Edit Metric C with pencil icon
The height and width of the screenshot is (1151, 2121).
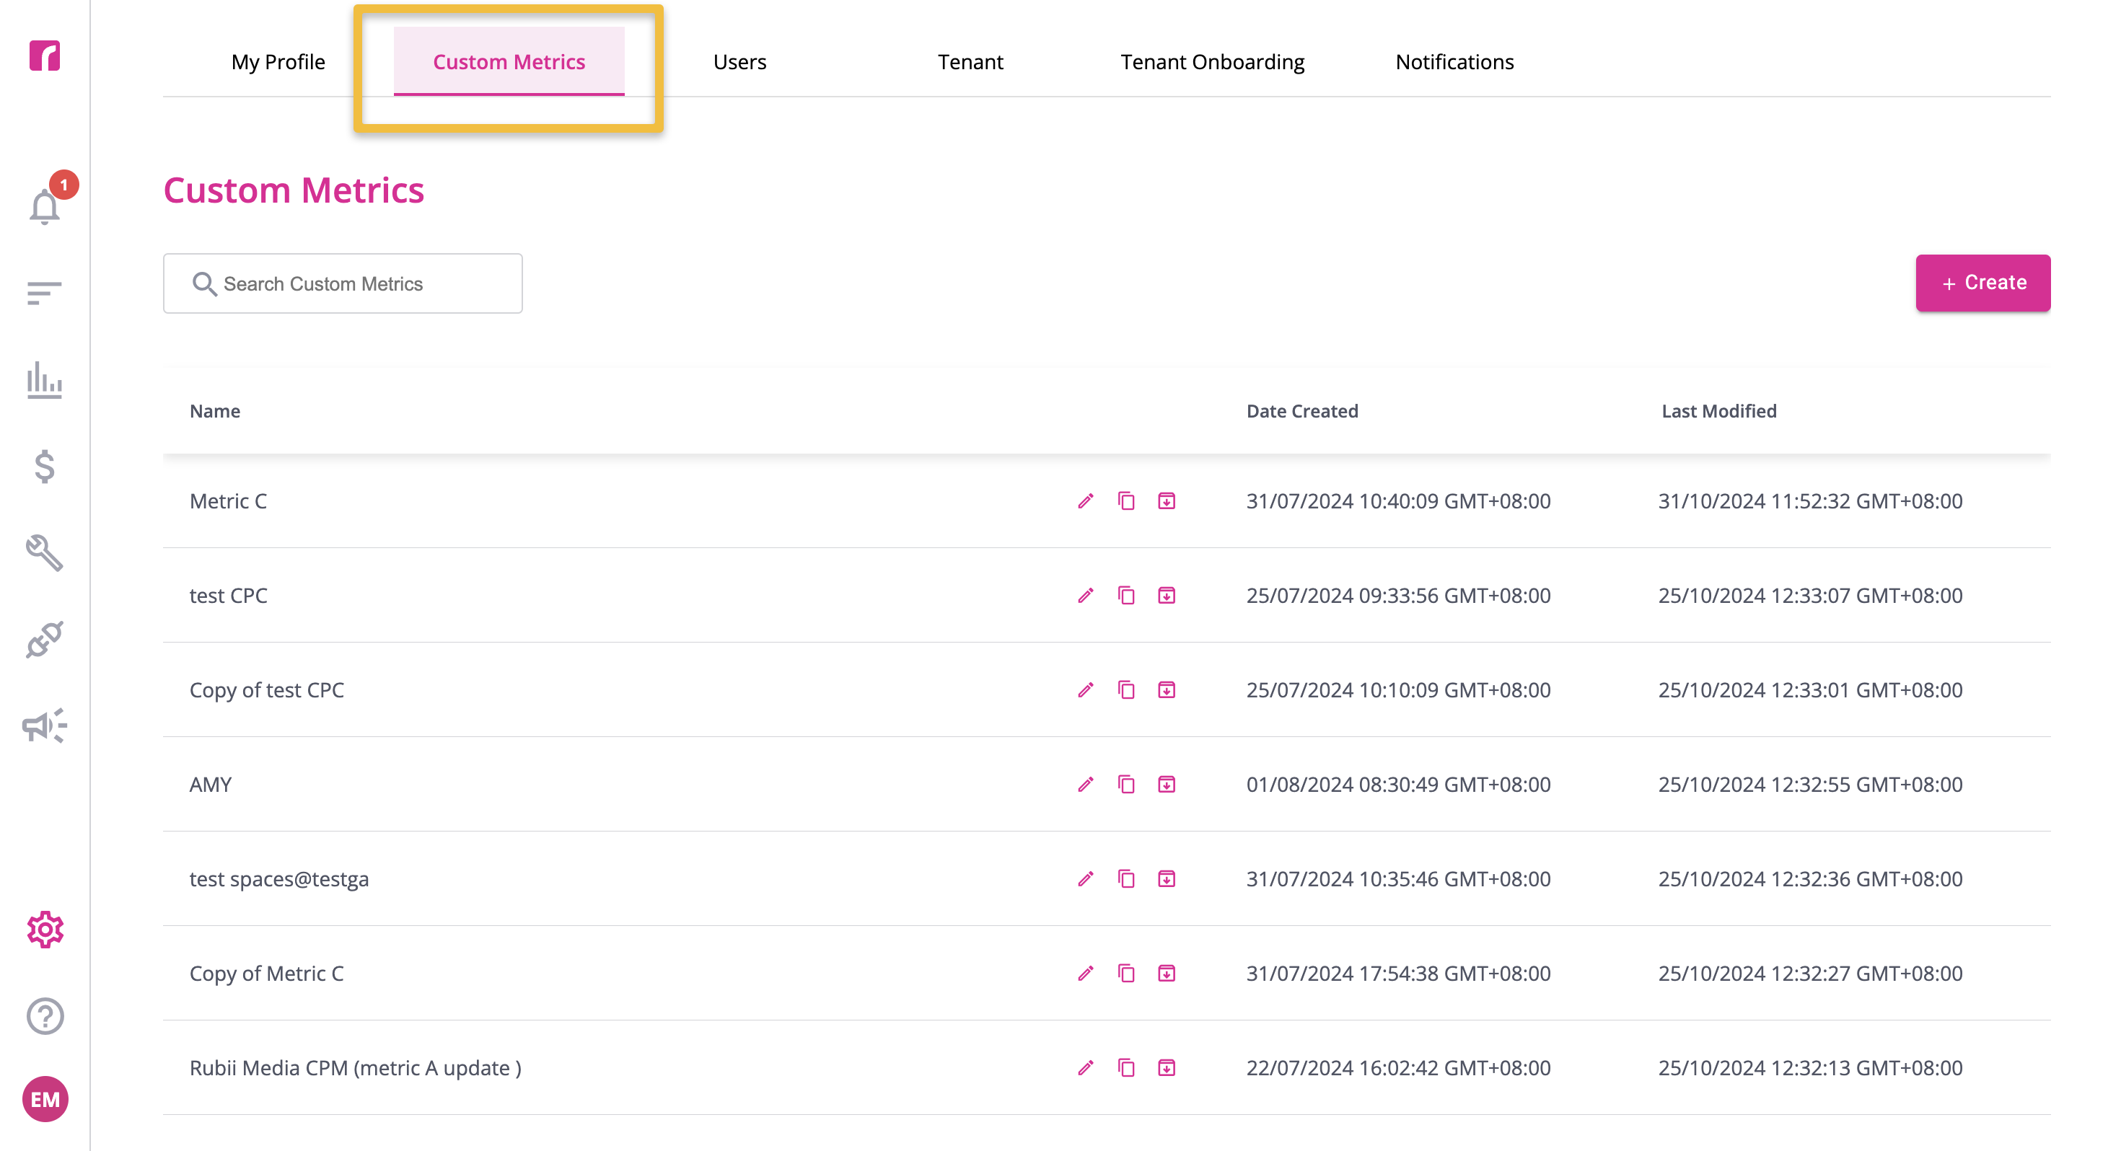pos(1086,501)
